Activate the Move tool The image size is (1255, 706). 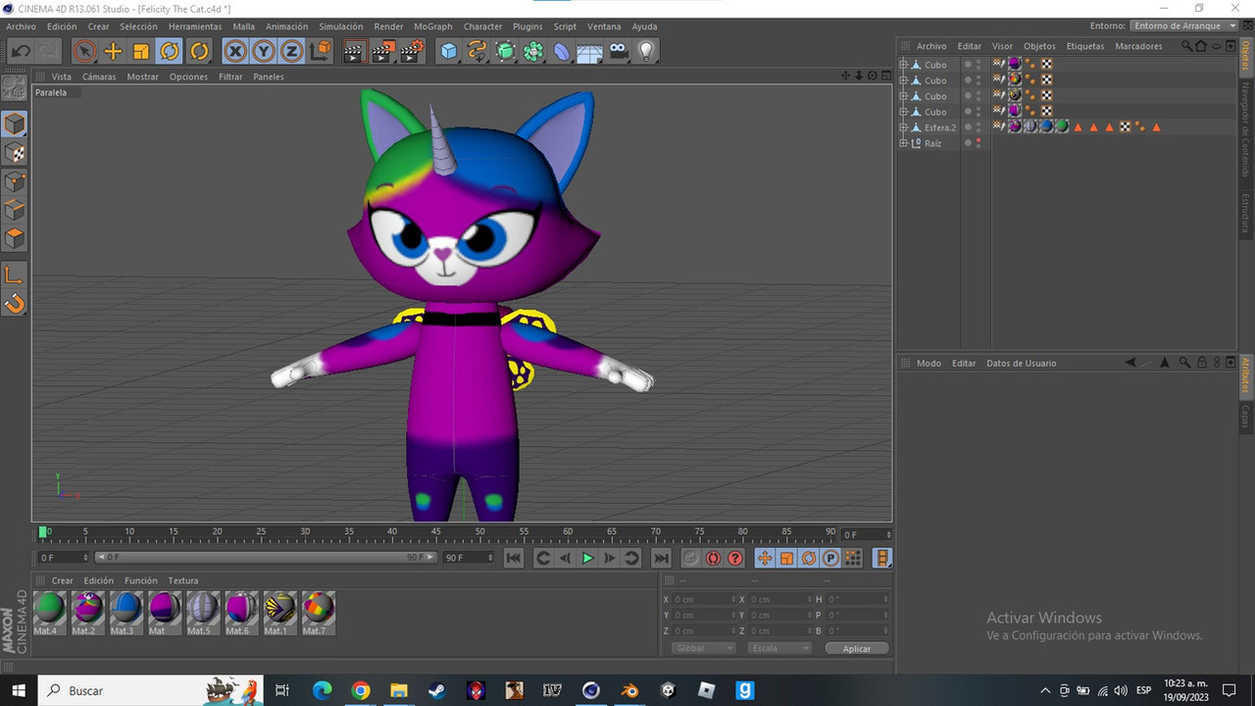click(113, 51)
